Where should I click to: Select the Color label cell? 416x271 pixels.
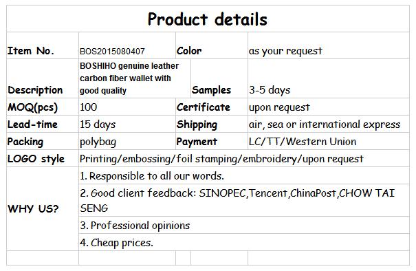(x=212, y=45)
